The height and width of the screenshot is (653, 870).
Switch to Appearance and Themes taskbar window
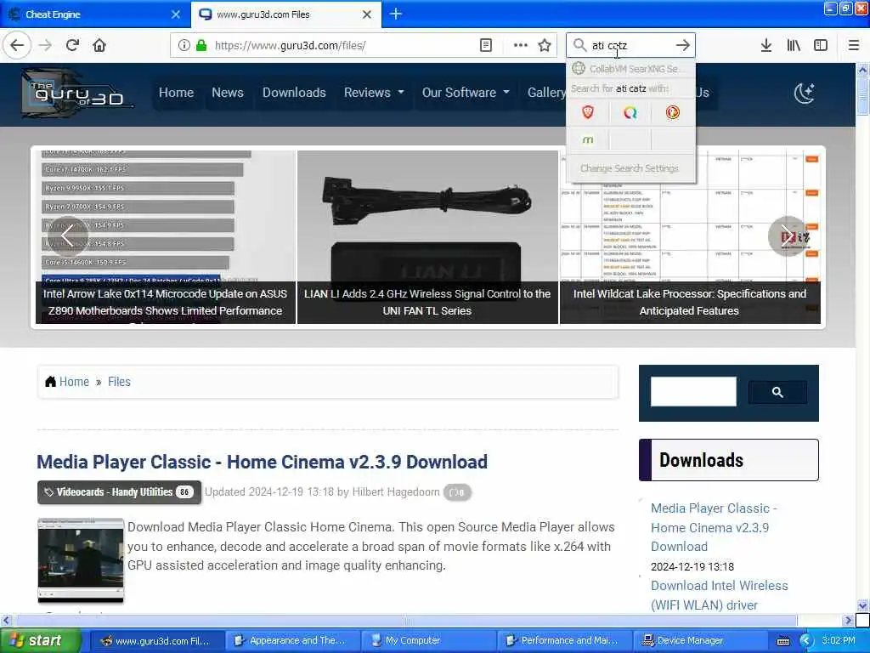click(x=292, y=641)
